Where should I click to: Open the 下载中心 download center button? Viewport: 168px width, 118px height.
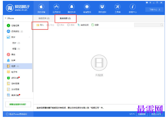point(154,10)
